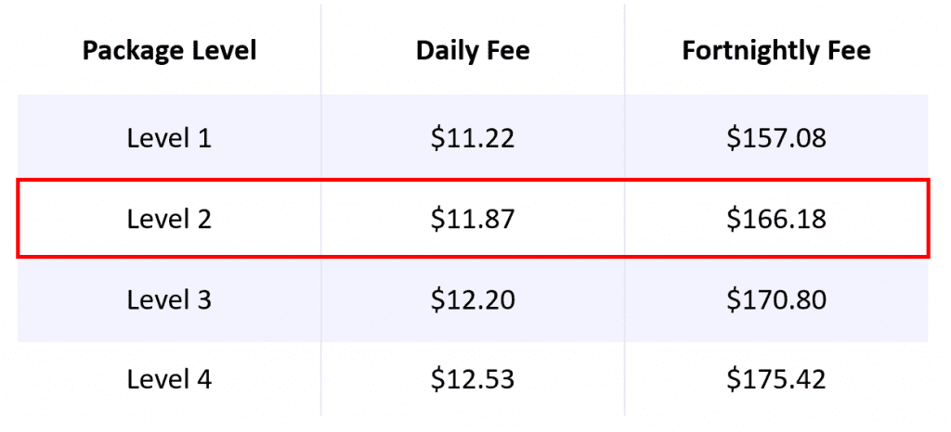The height and width of the screenshot is (432, 951).
Task: Click the Package Level column header
Action: point(169,51)
